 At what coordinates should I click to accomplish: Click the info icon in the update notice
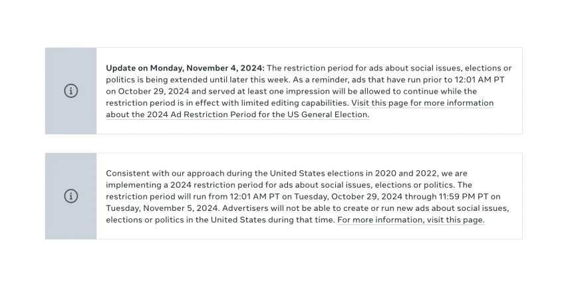[x=71, y=91]
